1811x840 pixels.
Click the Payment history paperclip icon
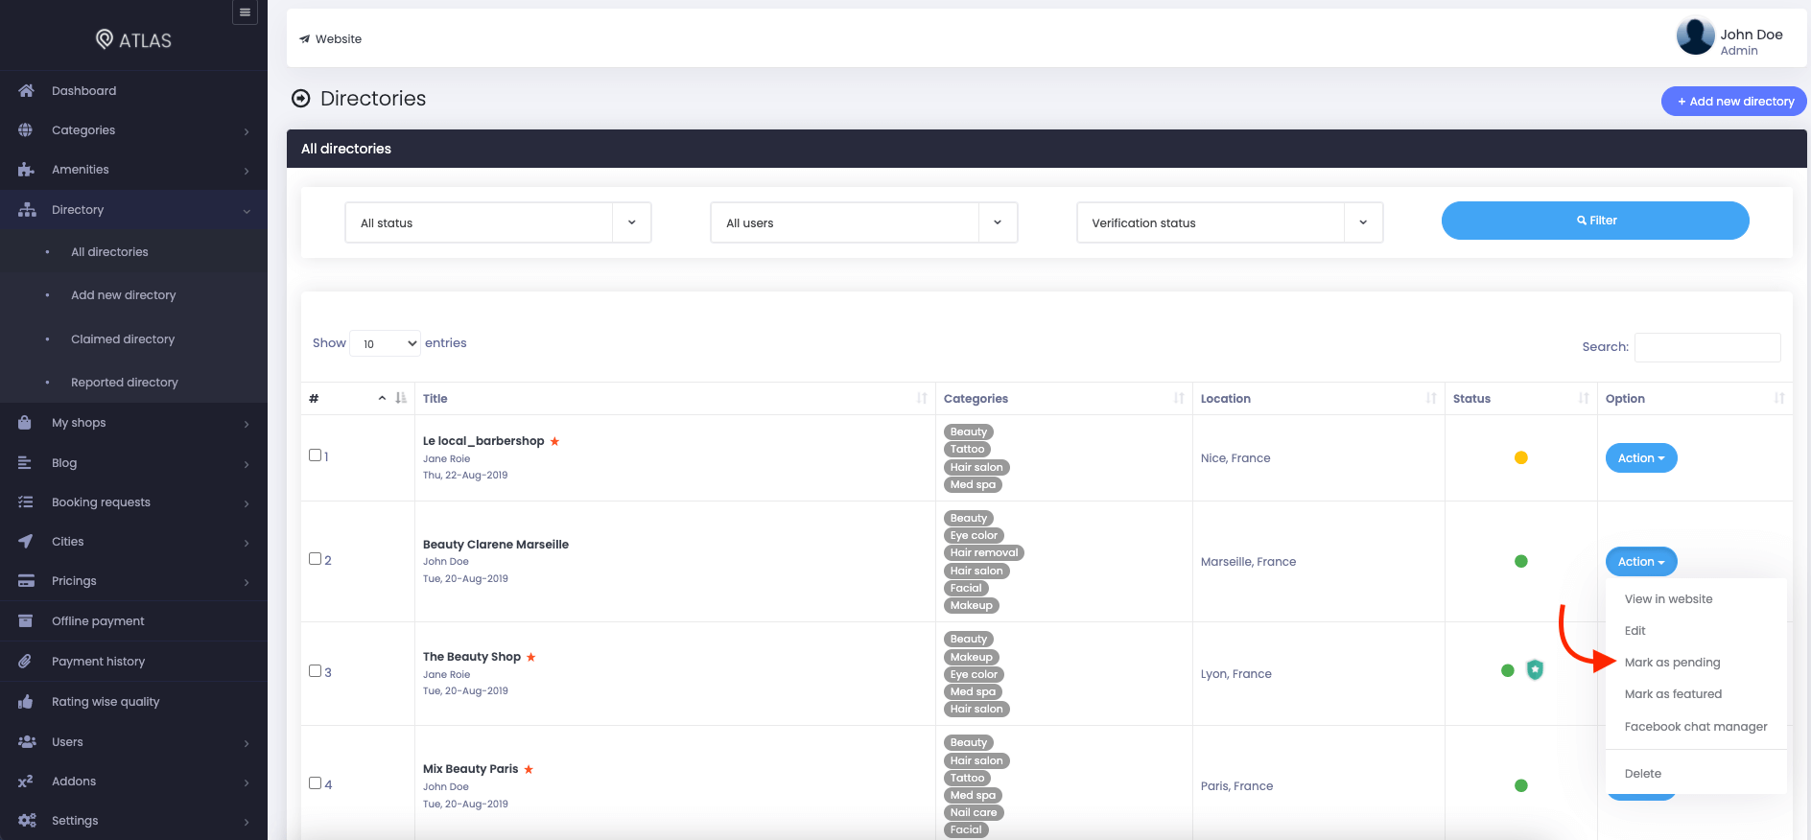(x=26, y=662)
